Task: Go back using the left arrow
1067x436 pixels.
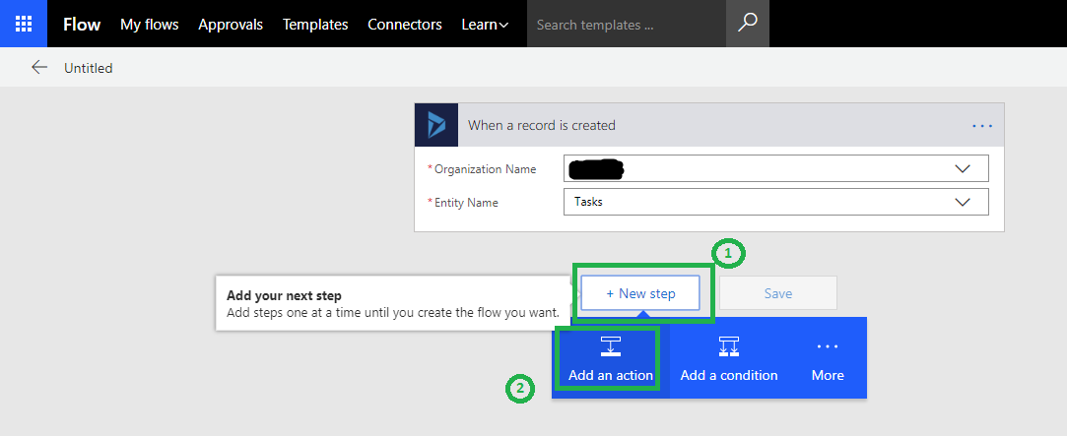Action: [x=39, y=67]
